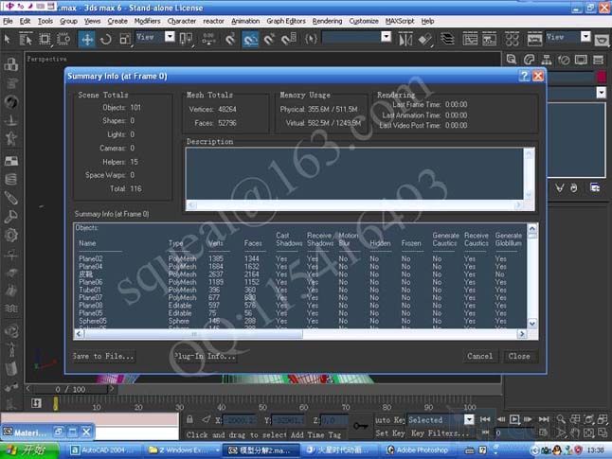This screenshot has width=612, height=459.
Task: Open the Curve Editor
Action: coord(470,39)
